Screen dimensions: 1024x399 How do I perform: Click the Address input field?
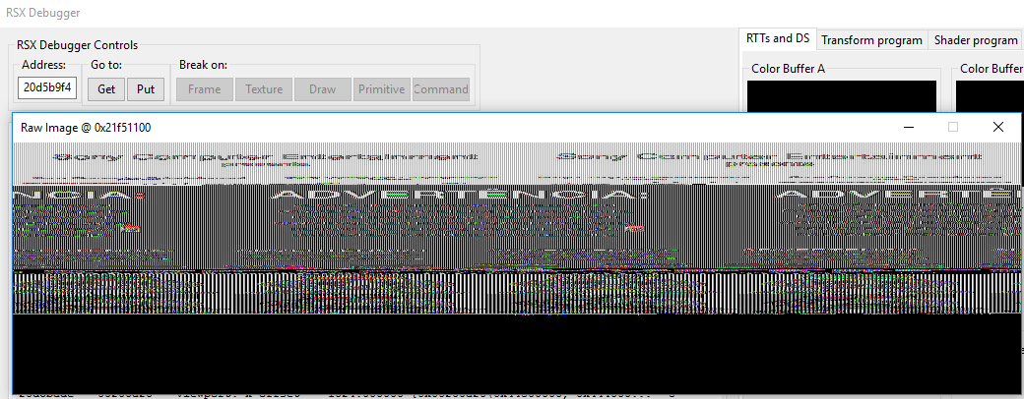coord(47,88)
